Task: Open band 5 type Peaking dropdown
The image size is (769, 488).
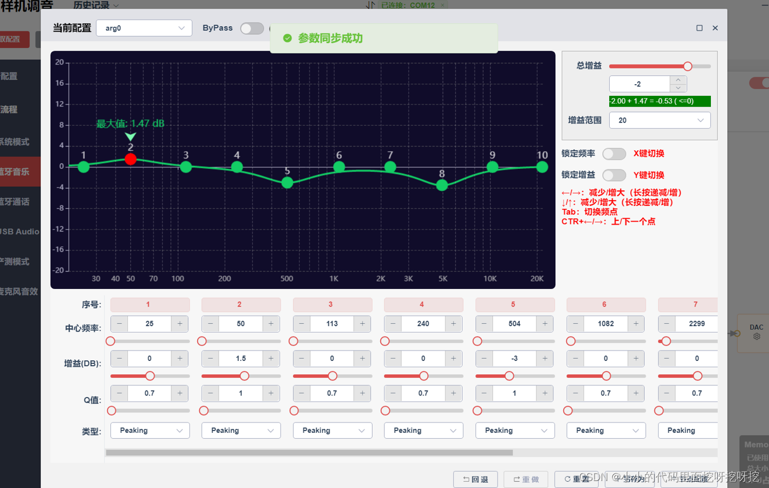Action: (515, 431)
